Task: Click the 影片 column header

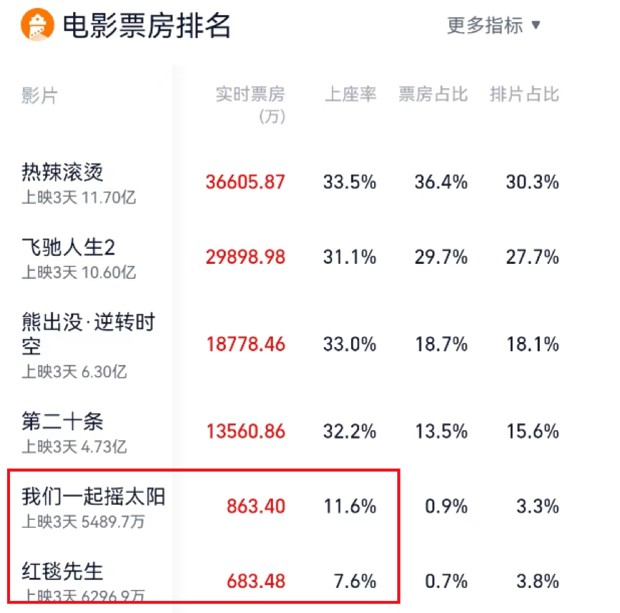Action: coord(39,95)
